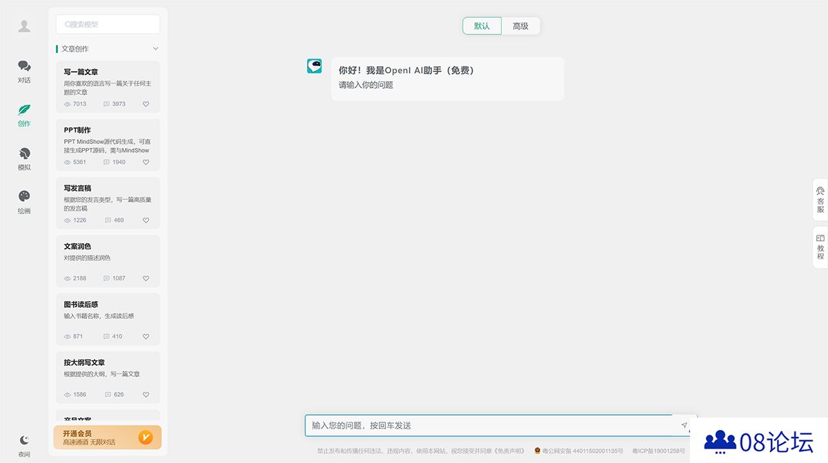Screen dimensions: 828x463
Task: Open the 免责声明 disclaimer link
Action: [510, 451]
